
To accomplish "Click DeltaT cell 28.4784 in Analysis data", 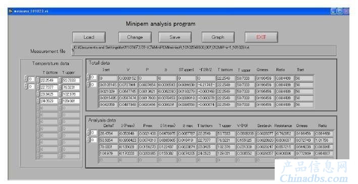I will 109,134.
